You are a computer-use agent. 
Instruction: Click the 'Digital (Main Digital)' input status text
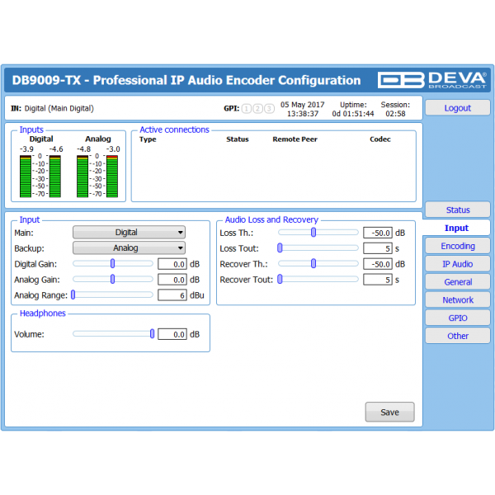pos(59,108)
